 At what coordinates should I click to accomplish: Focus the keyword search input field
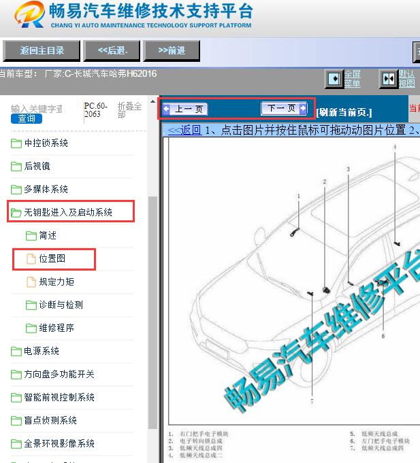(37, 109)
